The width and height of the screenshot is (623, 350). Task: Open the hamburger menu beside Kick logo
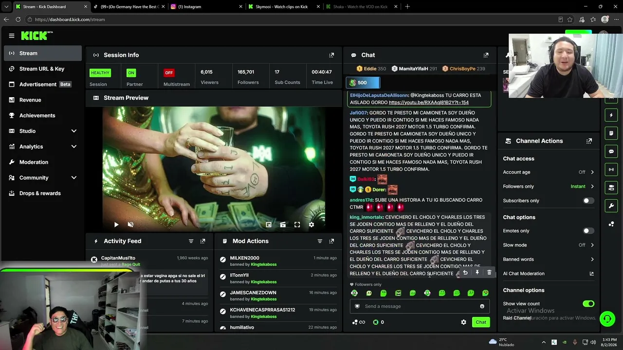coord(12,35)
